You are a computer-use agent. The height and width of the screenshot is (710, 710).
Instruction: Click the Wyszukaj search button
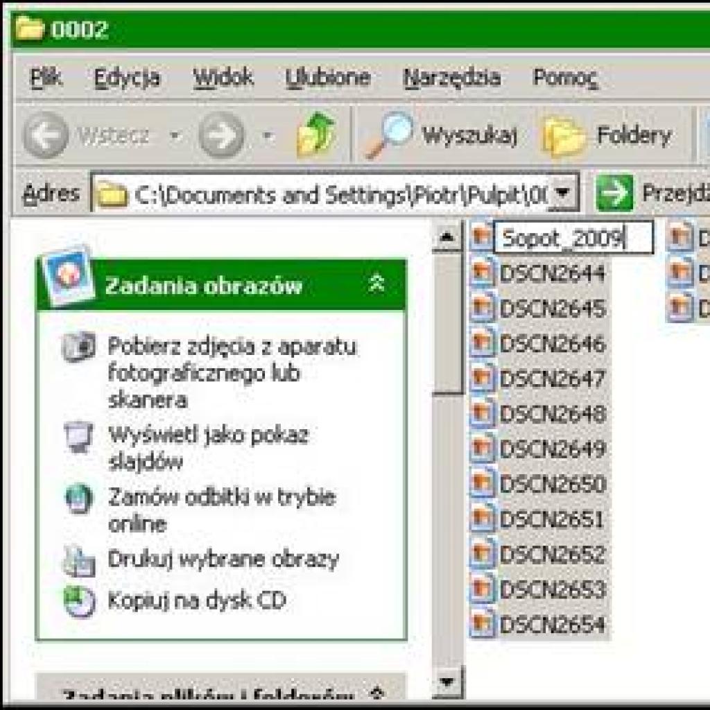pyautogui.click(x=442, y=135)
